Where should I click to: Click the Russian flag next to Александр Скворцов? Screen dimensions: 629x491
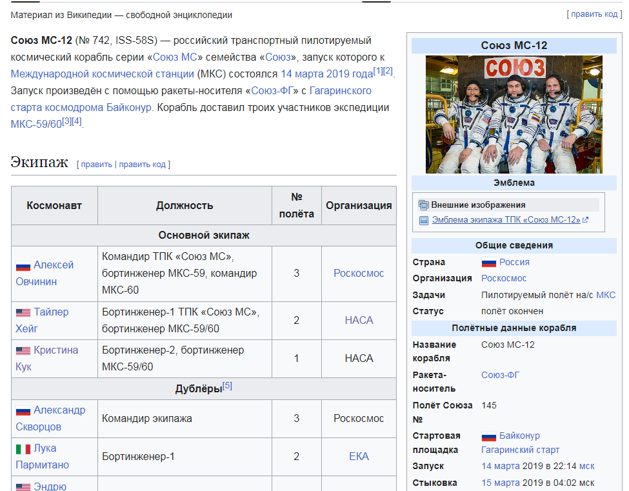23,411
